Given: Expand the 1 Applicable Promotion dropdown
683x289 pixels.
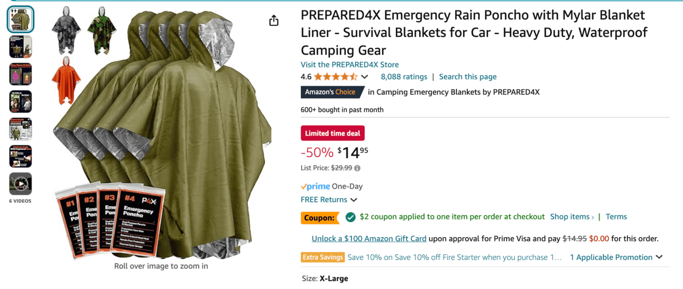Looking at the screenshot, I should tap(616, 257).
